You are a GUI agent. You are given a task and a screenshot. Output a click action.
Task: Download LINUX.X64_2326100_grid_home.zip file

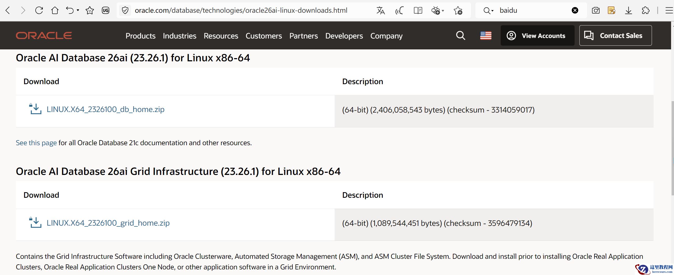tap(108, 223)
